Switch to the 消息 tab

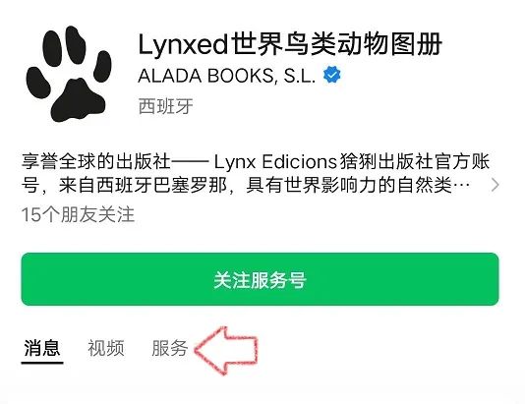[x=42, y=348]
